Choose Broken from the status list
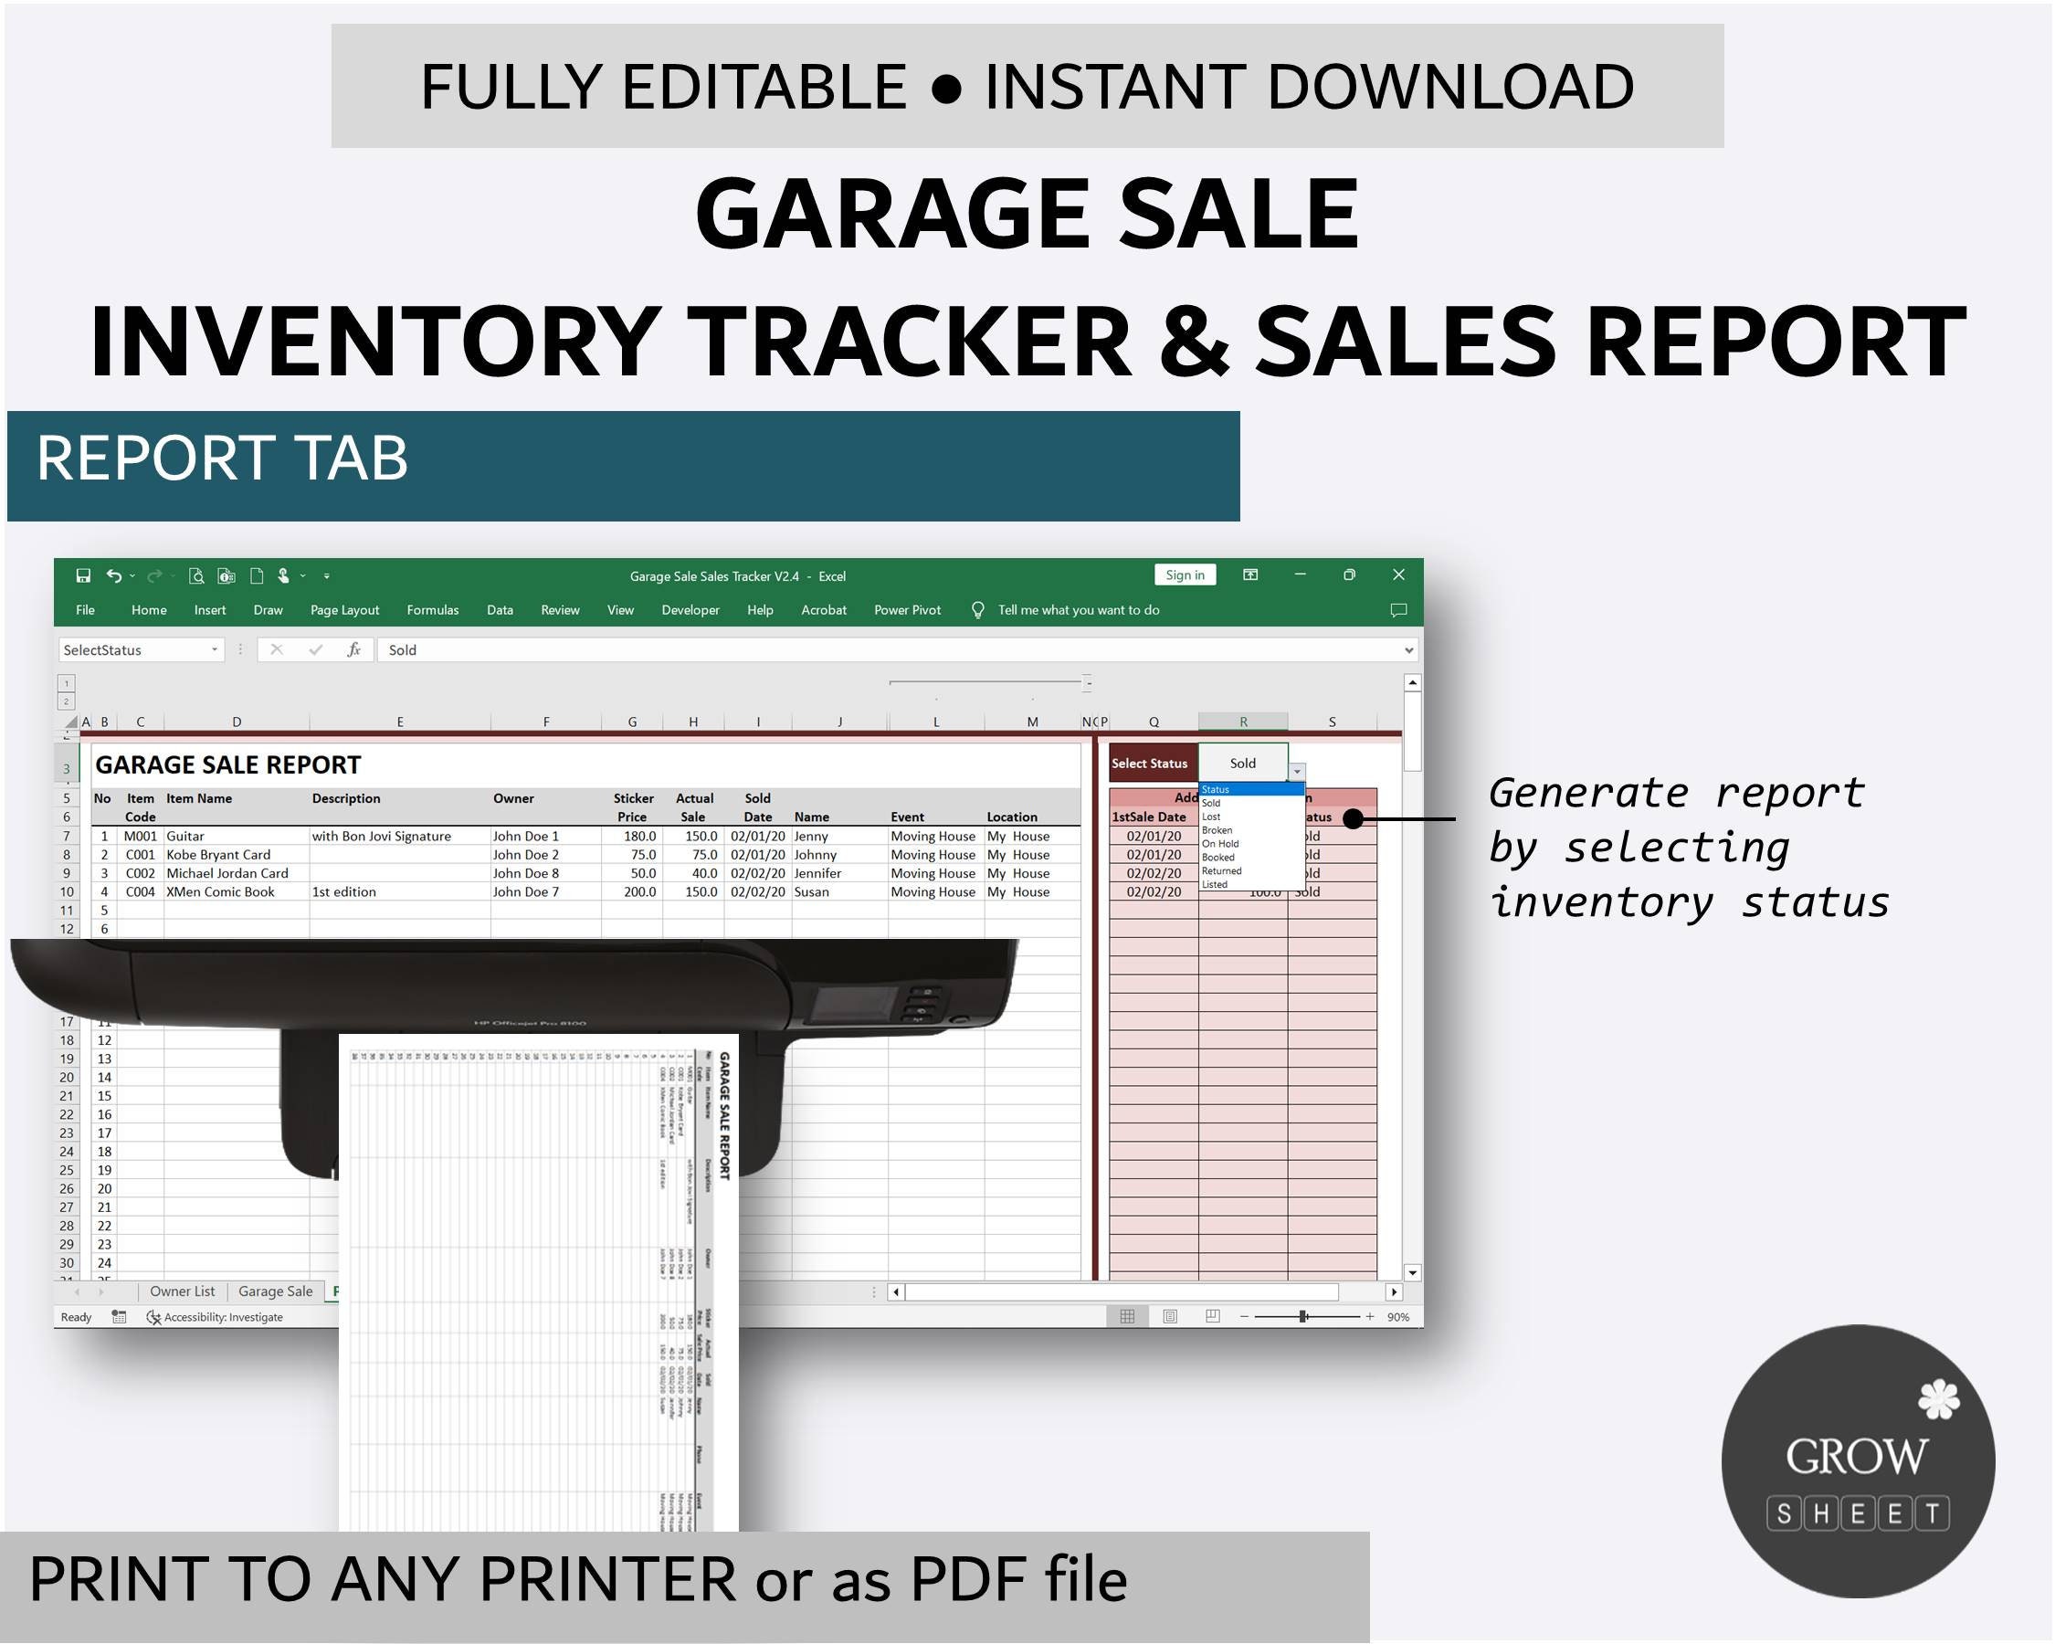 tap(1217, 829)
